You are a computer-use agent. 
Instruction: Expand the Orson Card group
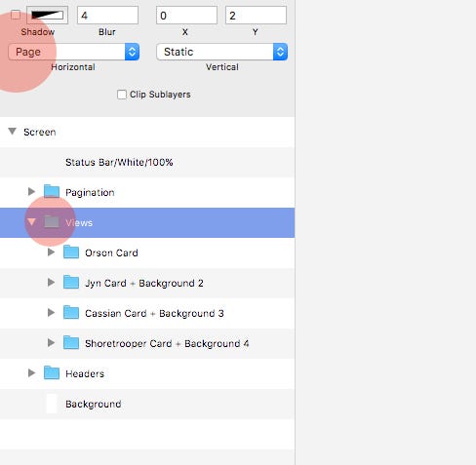tap(51, 252)
